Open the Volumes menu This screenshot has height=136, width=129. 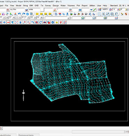coord(71,6)
